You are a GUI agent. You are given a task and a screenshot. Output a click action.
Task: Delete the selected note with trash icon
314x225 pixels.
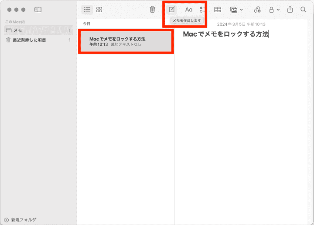pyautogui.click(x=152, y=10)
